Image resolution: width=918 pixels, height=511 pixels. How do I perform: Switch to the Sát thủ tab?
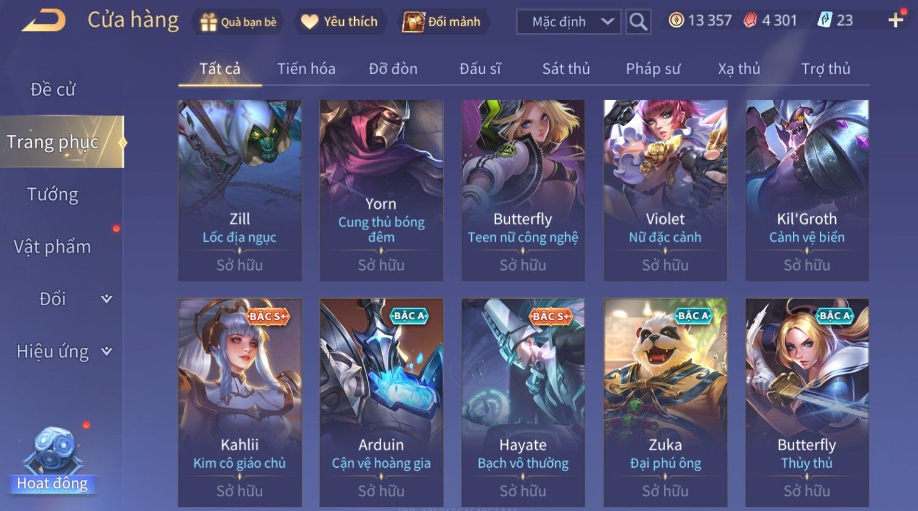pyautogui.click(x=566, y=69)
